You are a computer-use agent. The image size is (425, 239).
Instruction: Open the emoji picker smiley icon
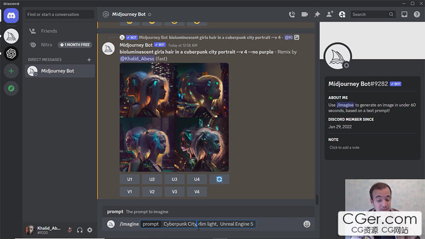tap(307, 224)
